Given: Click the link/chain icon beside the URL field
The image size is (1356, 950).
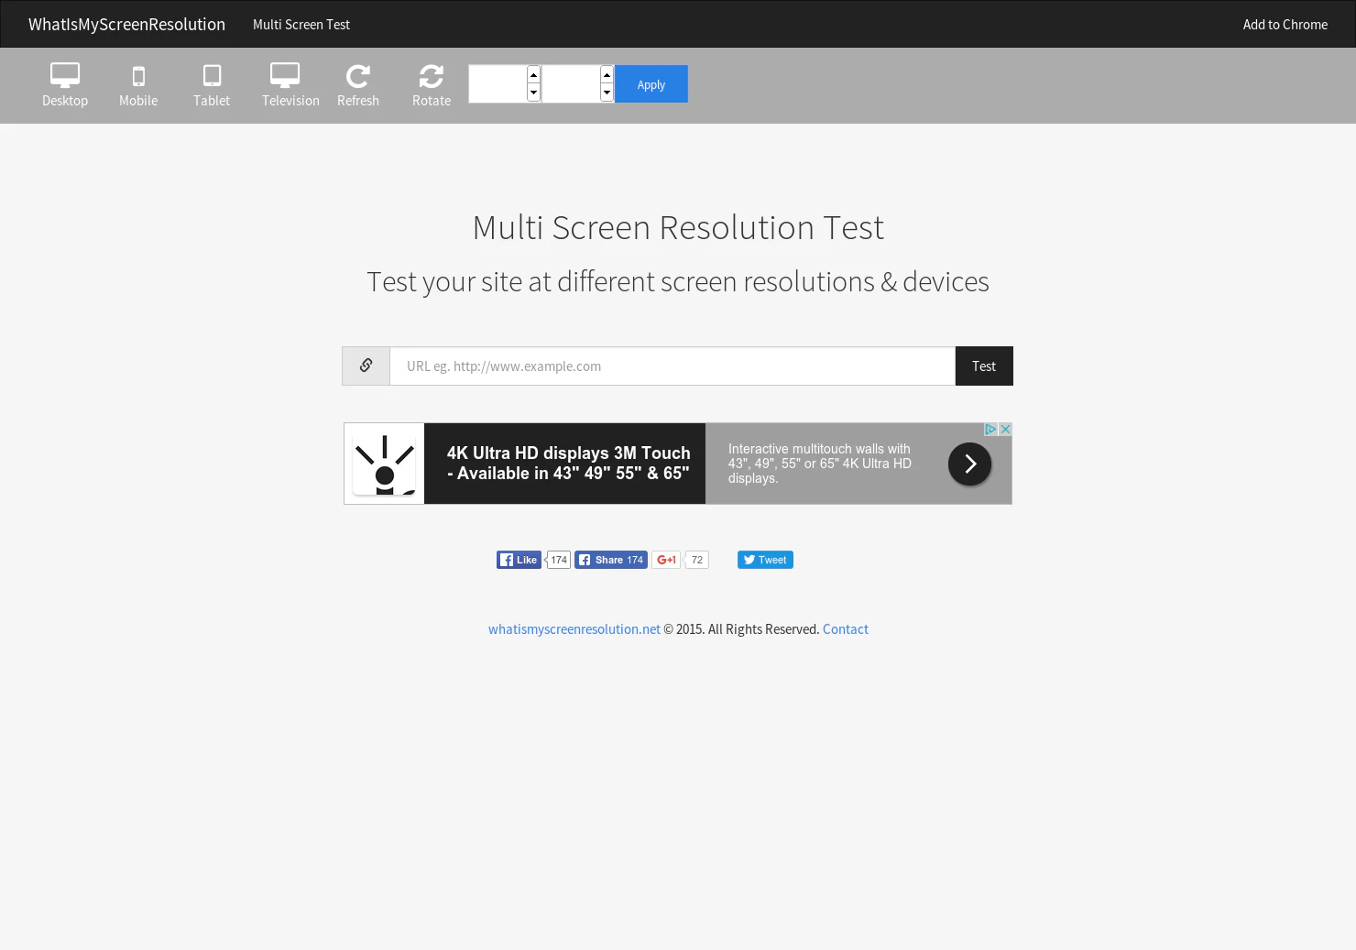Looking at the screenshot, I should click(366, 366).
